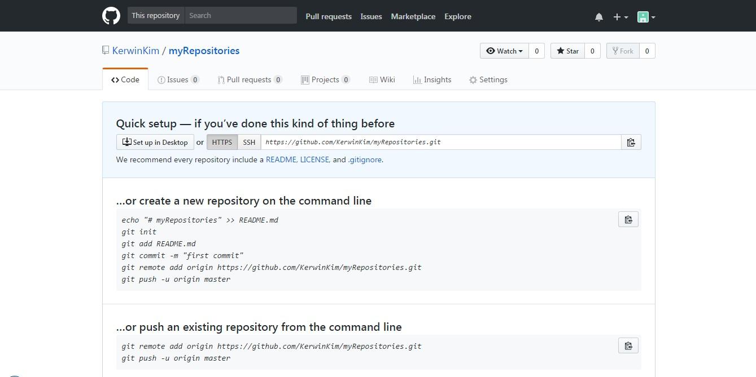
Task: Open notifications bell icon
Action: [599, 17]
